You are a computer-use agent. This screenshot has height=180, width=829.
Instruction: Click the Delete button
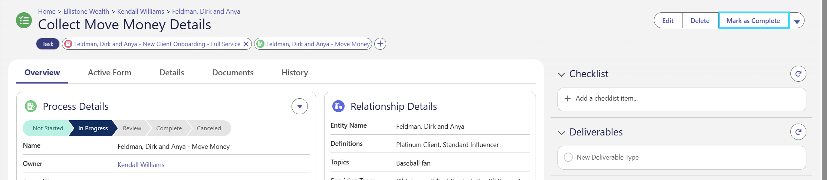click(700, 20)
